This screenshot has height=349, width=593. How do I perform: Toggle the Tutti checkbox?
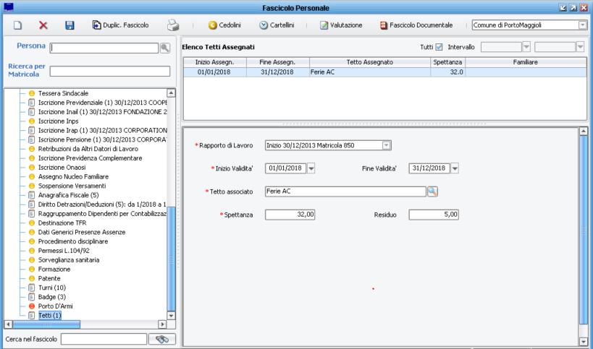[x=438, y=47]
